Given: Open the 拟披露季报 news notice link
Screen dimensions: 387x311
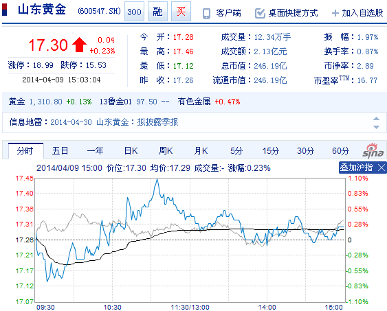Looking at the screenshot, I should 157,122.
